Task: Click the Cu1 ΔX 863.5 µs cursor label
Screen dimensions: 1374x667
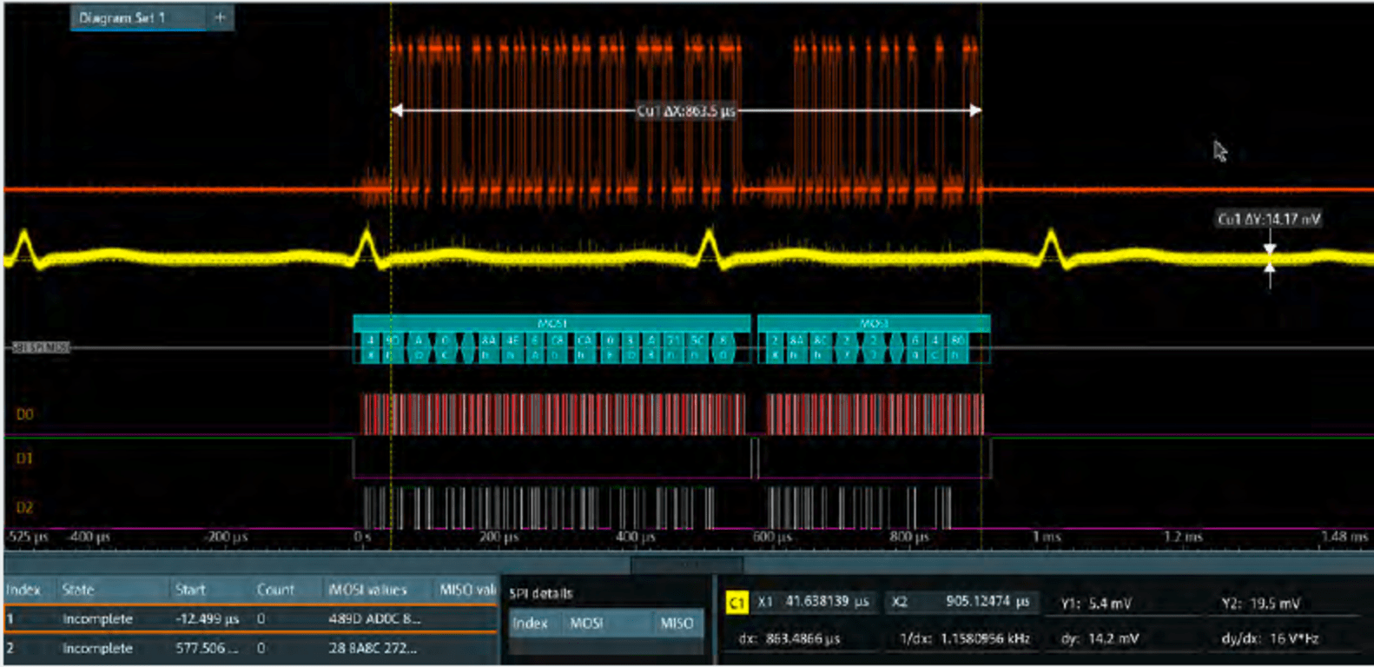Action: [686, 111]
